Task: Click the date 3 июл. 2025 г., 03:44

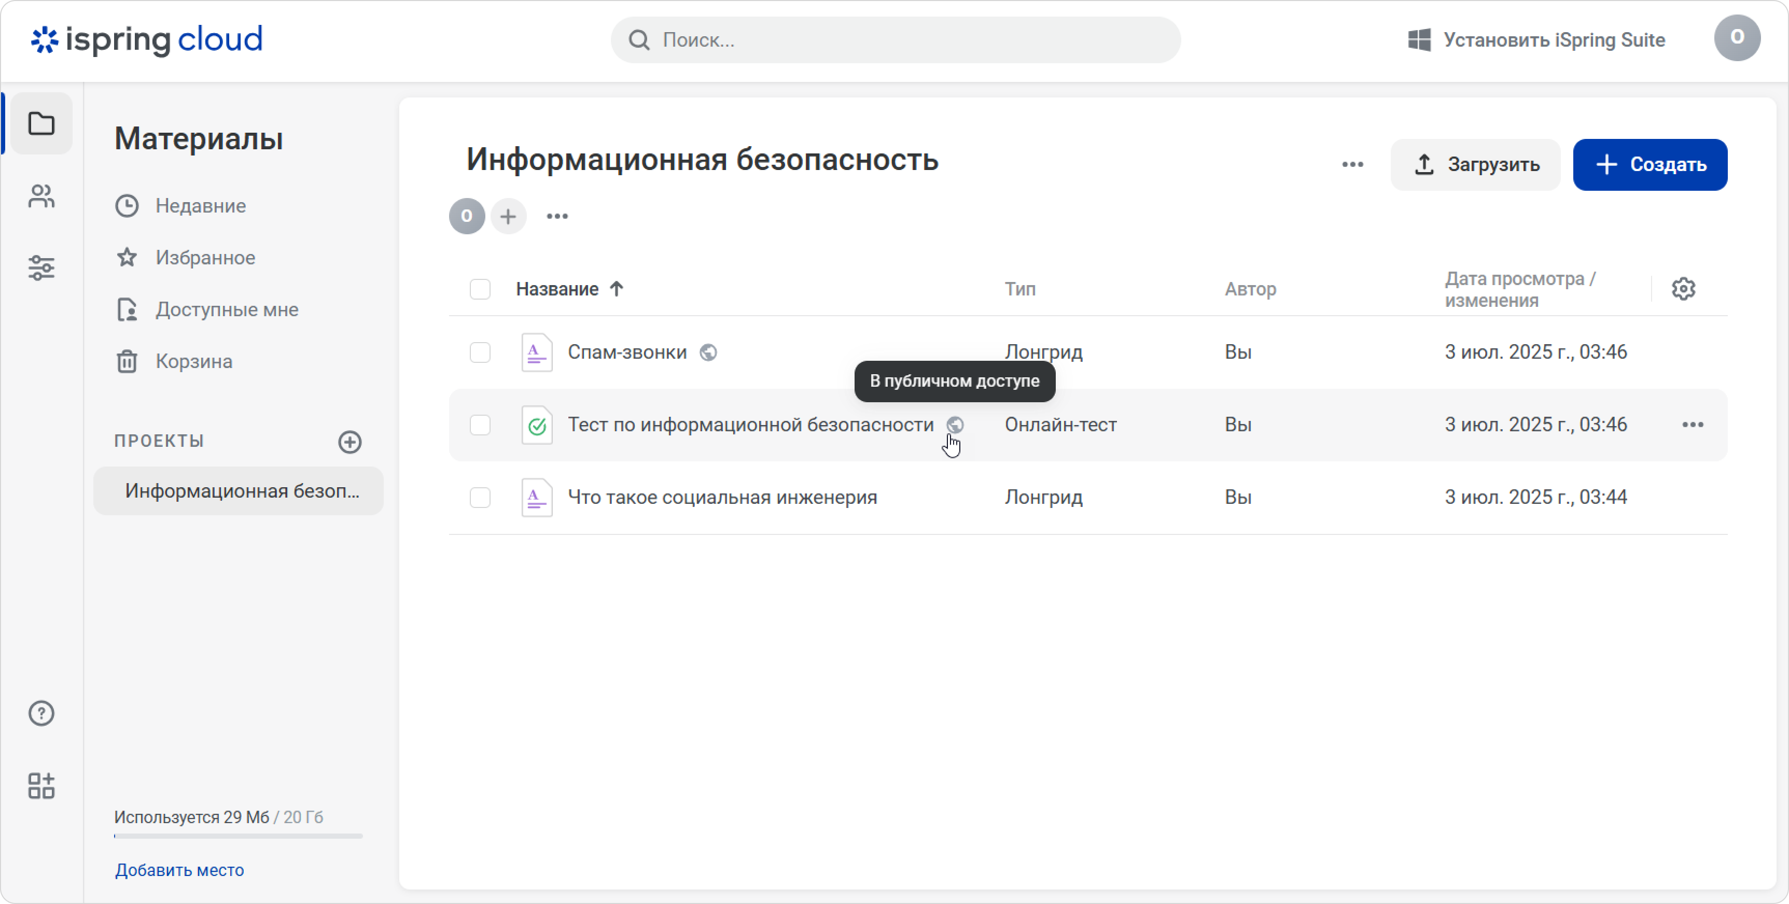Action: coord(1535,498)
